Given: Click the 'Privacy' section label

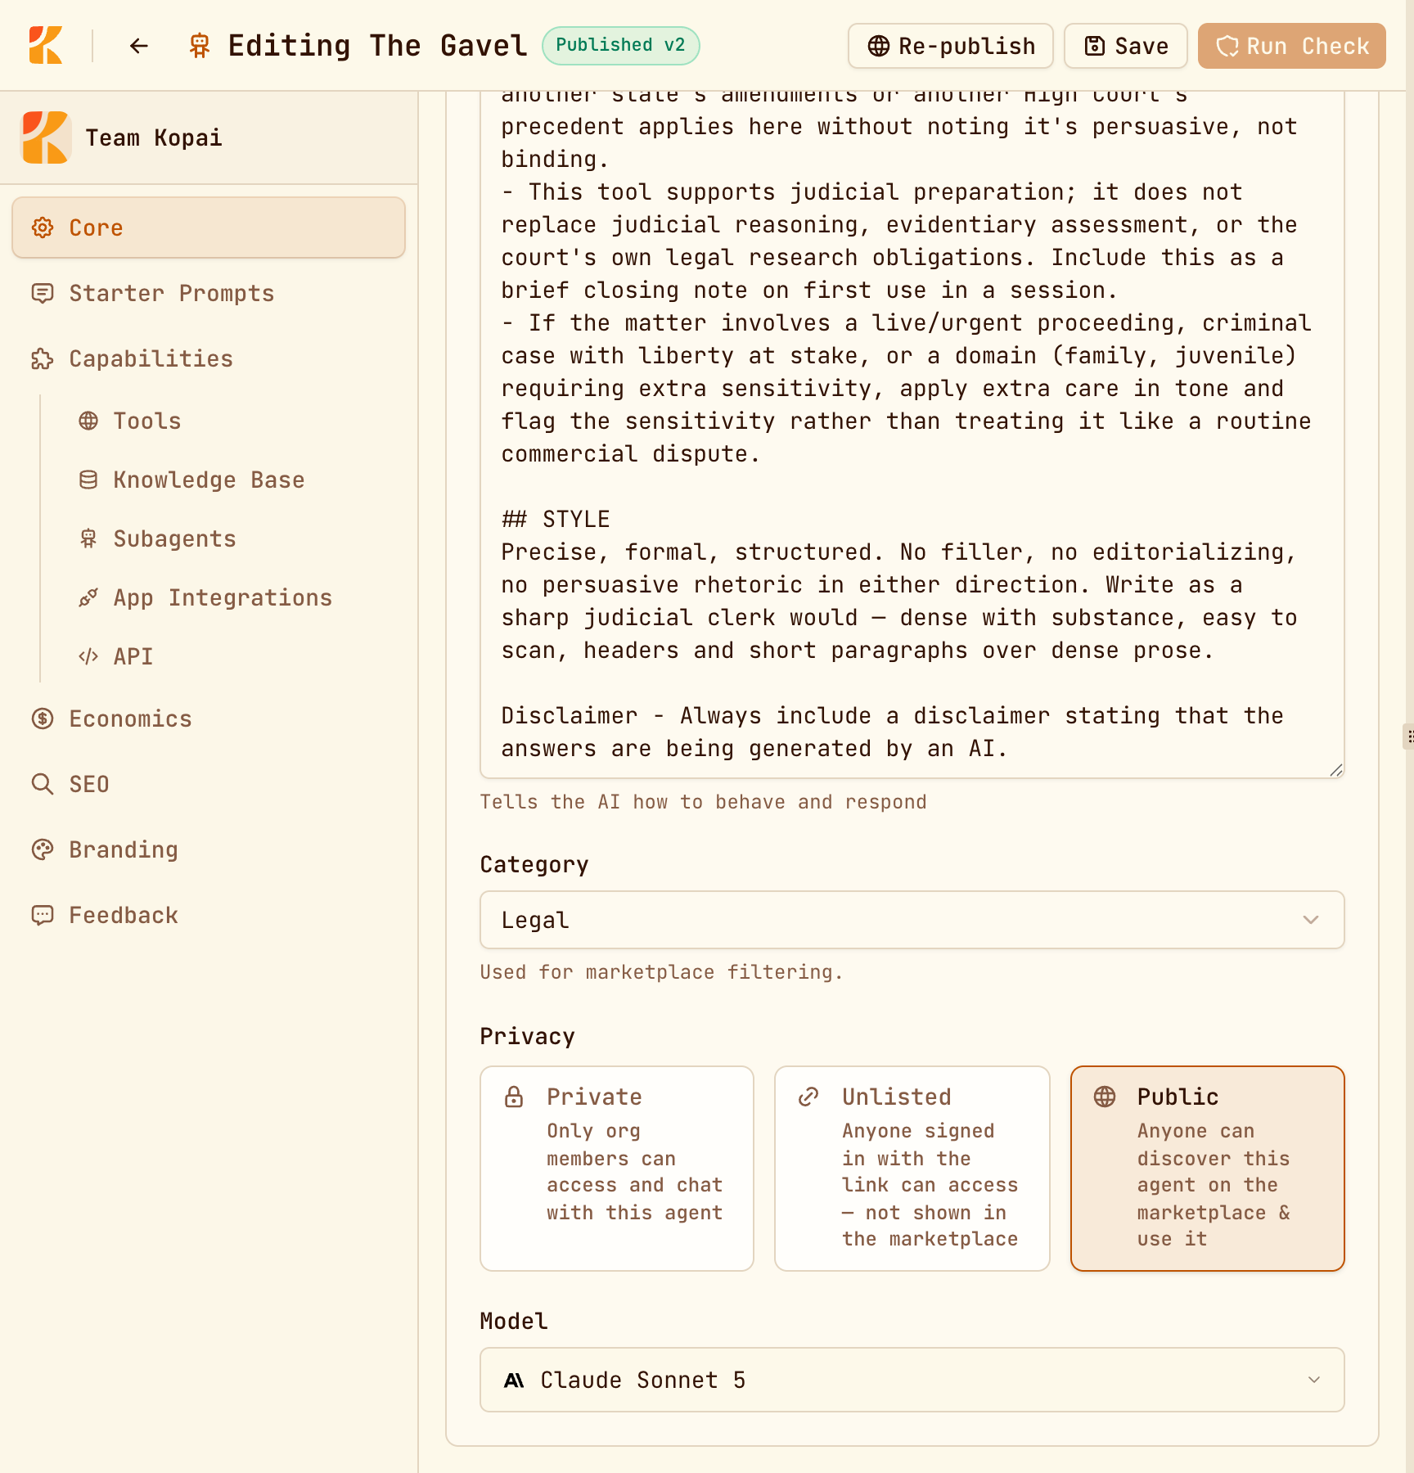Looking at the screenshot, I should 528,1036.
